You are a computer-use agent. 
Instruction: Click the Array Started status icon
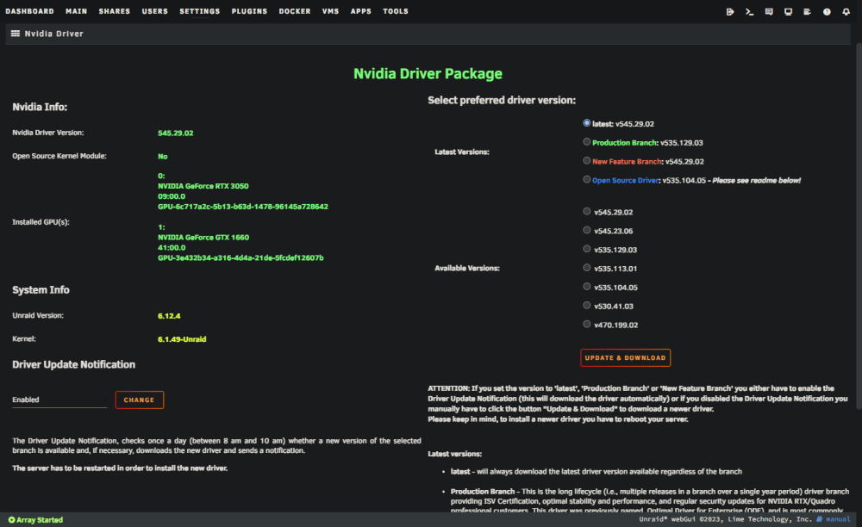pos(11,520)
